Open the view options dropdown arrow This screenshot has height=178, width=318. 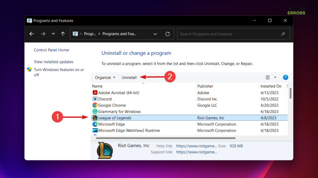[275, 78]
